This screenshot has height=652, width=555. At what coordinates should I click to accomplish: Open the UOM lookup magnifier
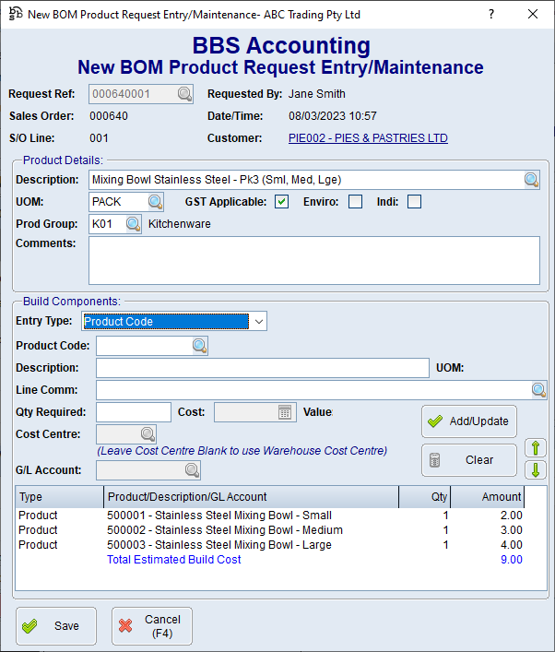click(x=155, y=202)
